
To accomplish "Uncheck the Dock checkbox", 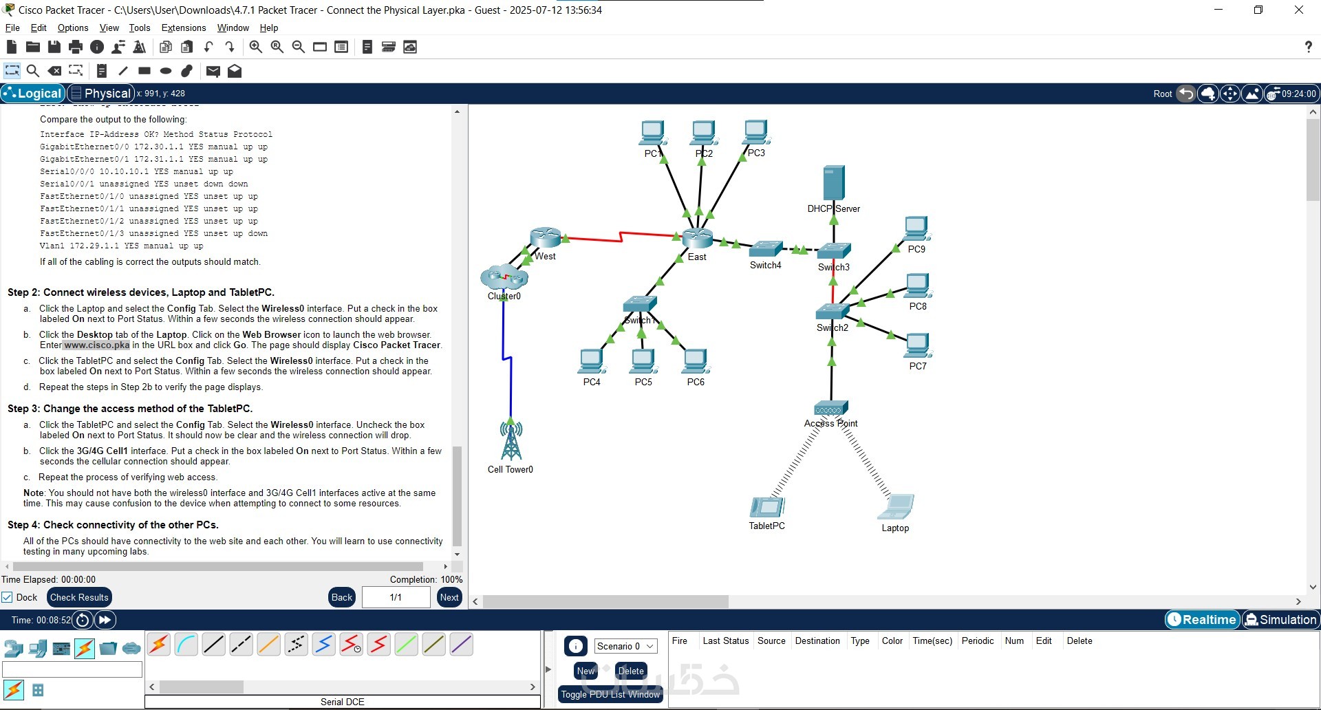I will pyautogui.click(x=7, y=597).
